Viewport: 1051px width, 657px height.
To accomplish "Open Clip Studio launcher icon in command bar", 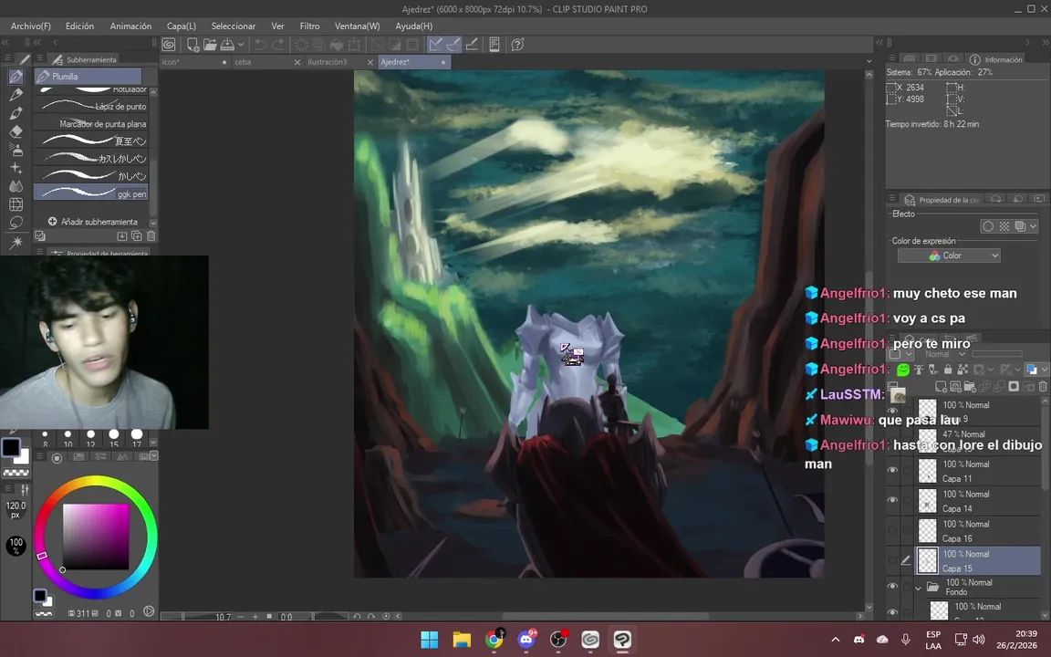I will [169, 45].
